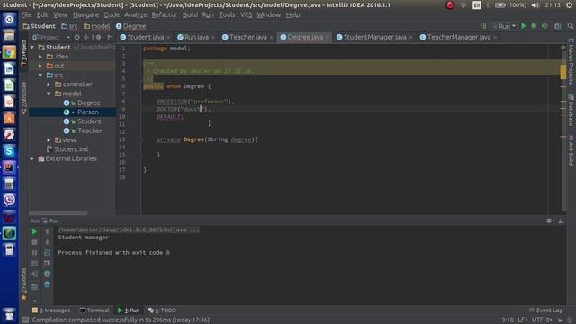Viewport: 576px width, 324px height.
Task: Run with coverage from the top toolbar
Action: tap(544, 26)
